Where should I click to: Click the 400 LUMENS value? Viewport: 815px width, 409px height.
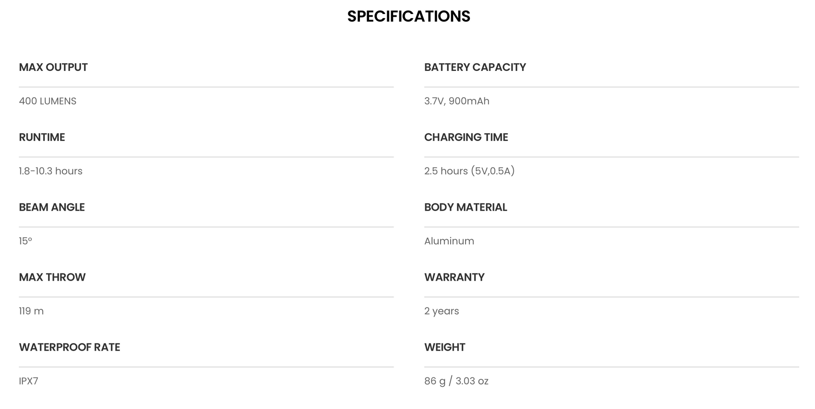pos(48,101)
